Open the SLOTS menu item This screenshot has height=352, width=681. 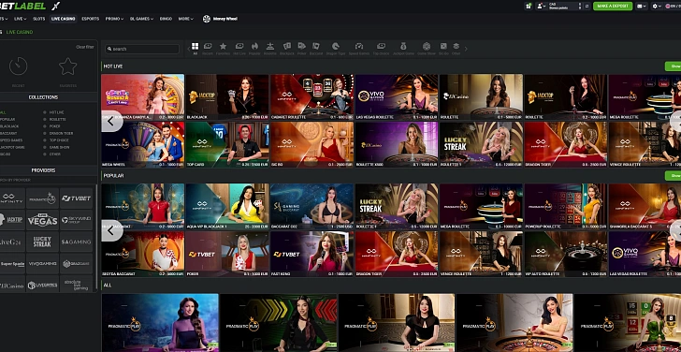coord(39,19)
